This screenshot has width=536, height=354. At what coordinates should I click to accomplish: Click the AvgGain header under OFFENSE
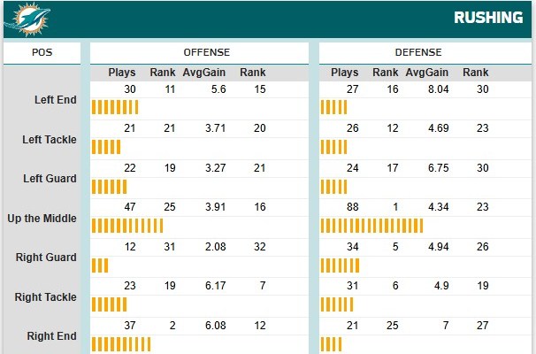[202, 72]
